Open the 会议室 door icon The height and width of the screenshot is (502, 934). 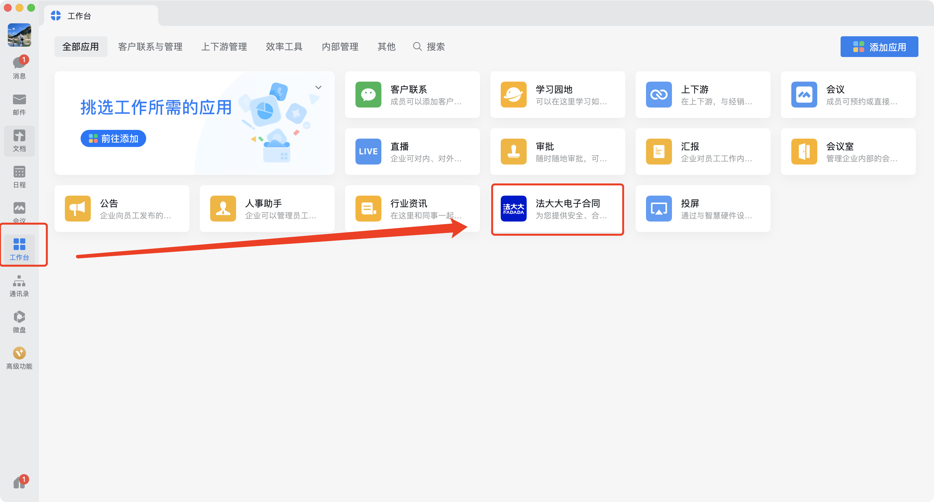click(x=804, y=151)
